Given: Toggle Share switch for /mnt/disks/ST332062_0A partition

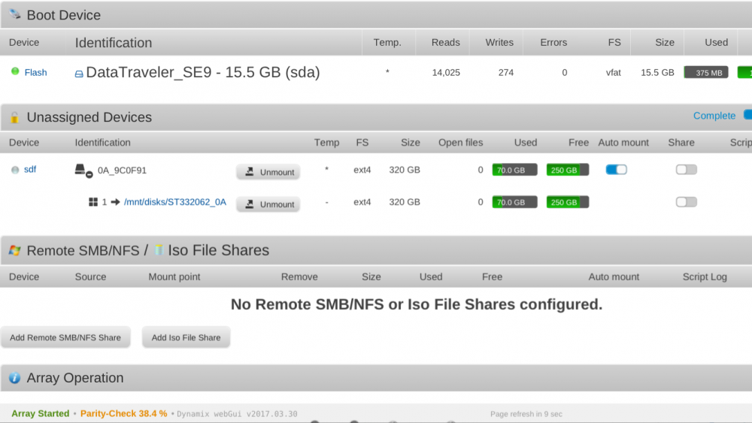Looking at the screenshot, I should (687, 201).
